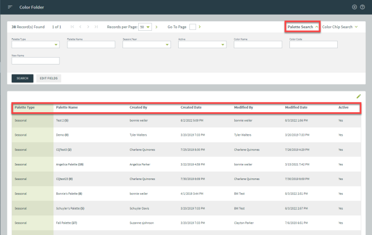Click the go arrow after Go To Page

[x=199, y=27]
